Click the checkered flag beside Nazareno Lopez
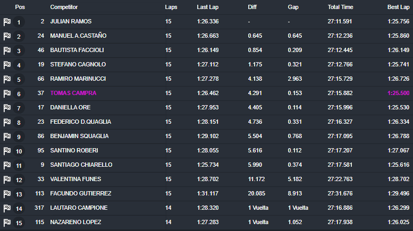This screenshot has height=231, width=413. coord(7,223)
